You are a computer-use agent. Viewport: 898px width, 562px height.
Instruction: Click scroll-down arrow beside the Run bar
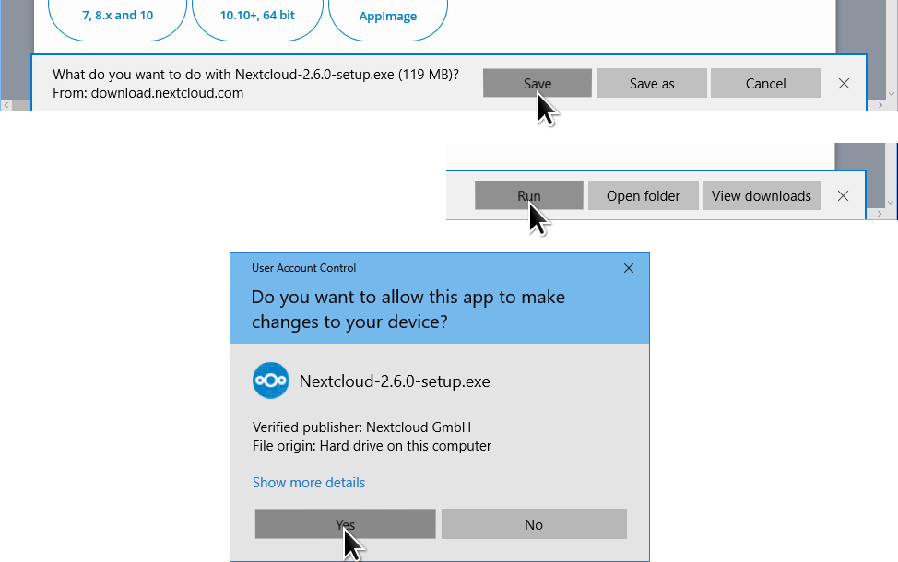pos(891,204)
